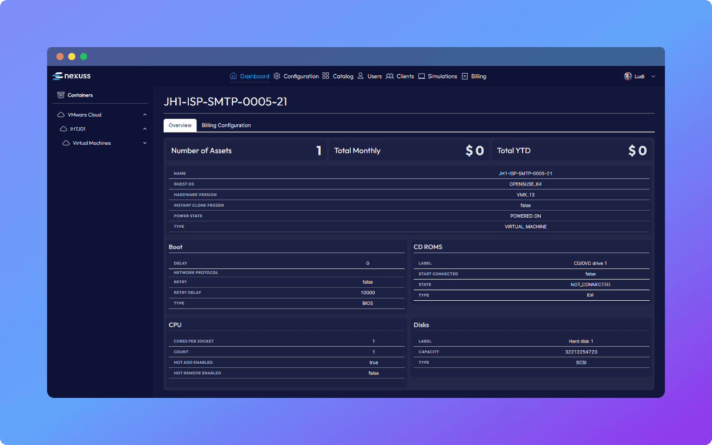
Task: Collapse the IHTJ01 tree chevron
Action: 145,129
